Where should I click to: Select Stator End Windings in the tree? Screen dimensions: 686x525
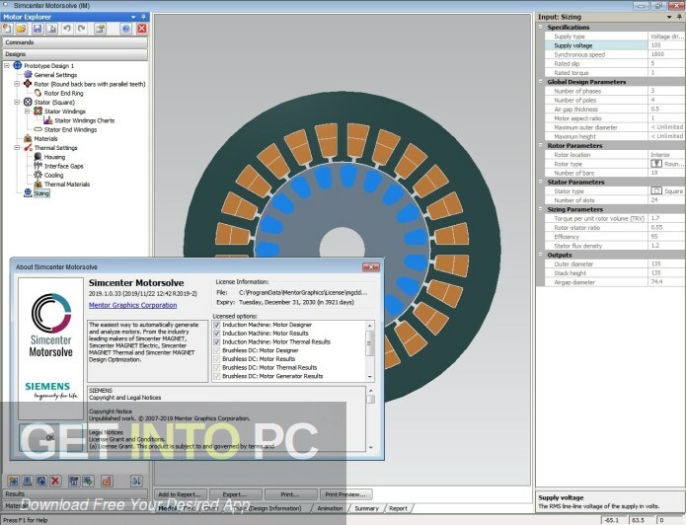(x=70, y=129)
